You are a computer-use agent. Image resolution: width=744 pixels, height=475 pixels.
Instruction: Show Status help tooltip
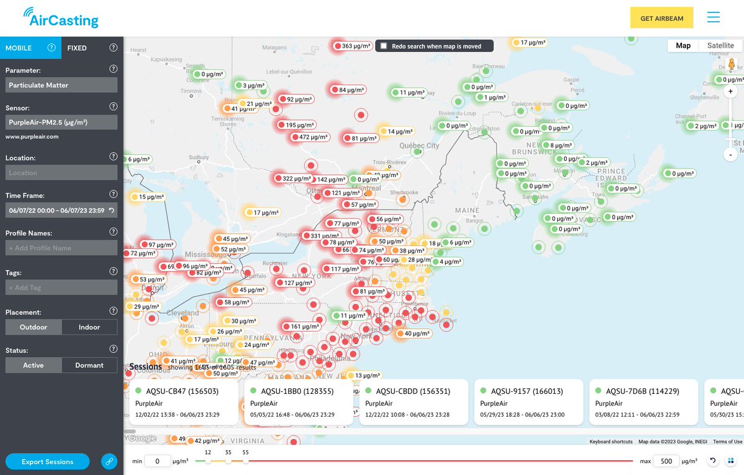(x=113, y=349)
